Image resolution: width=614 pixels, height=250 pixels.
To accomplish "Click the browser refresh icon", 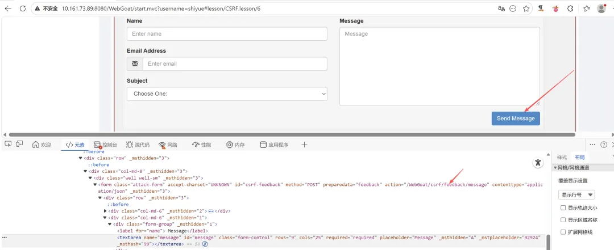I will tap(23, 9).
